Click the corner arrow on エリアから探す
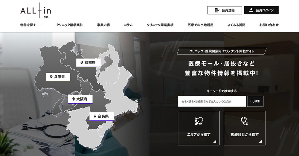Viewport: 299px width, 156px height. click(x=215, y=141)
